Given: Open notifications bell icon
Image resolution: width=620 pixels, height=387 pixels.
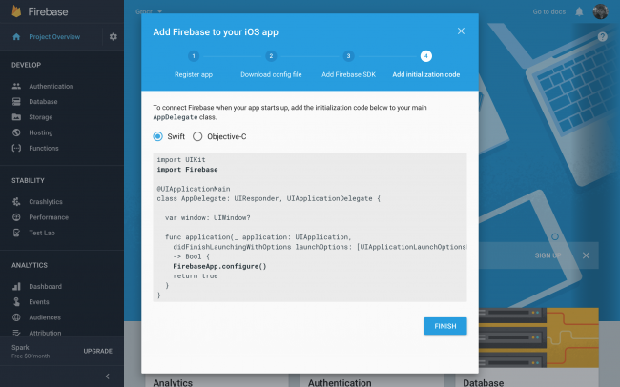Looking at the screenshot, I should coord(579,11).
